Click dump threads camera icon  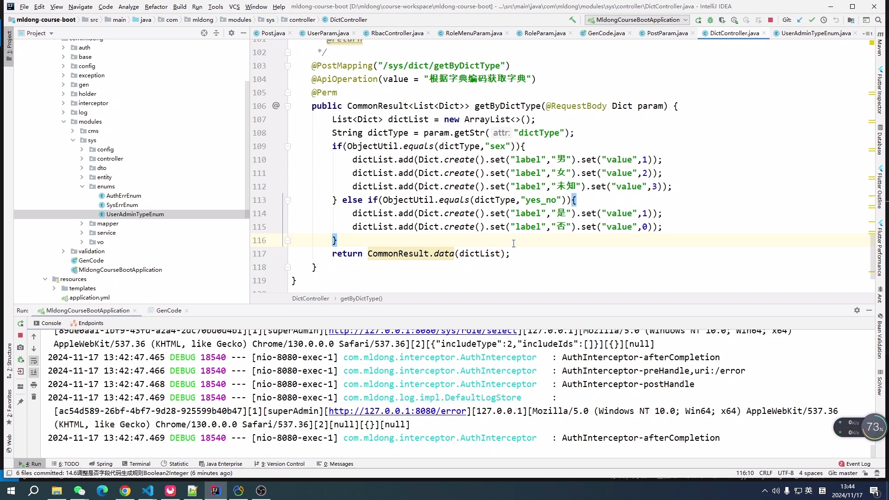(x=20, y=347)
